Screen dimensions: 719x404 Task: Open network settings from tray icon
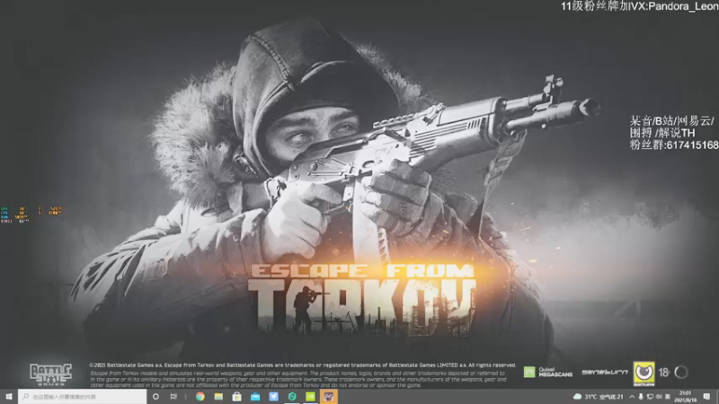point(650,397)
